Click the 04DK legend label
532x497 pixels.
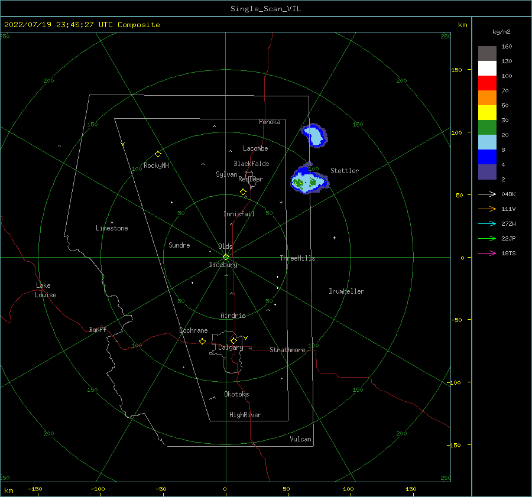click(x=508, y=194)
